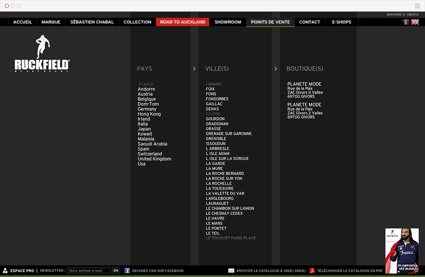Focus the newsletter e-mail address field

tap(89, 271)
